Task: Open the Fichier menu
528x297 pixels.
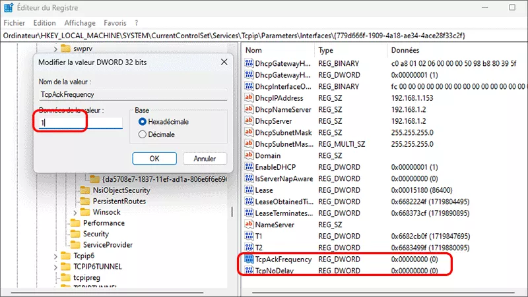Action: pyautogui.click(x=15, y=22)
